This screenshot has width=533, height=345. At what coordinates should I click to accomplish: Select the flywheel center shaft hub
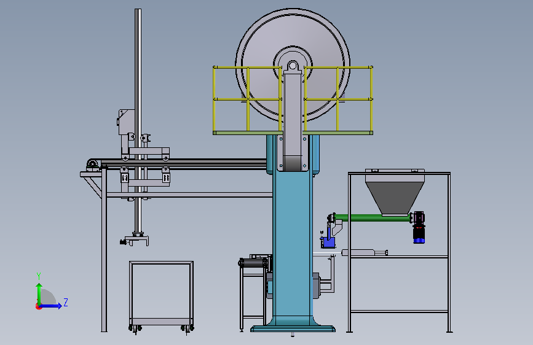(x=293, y=66)
